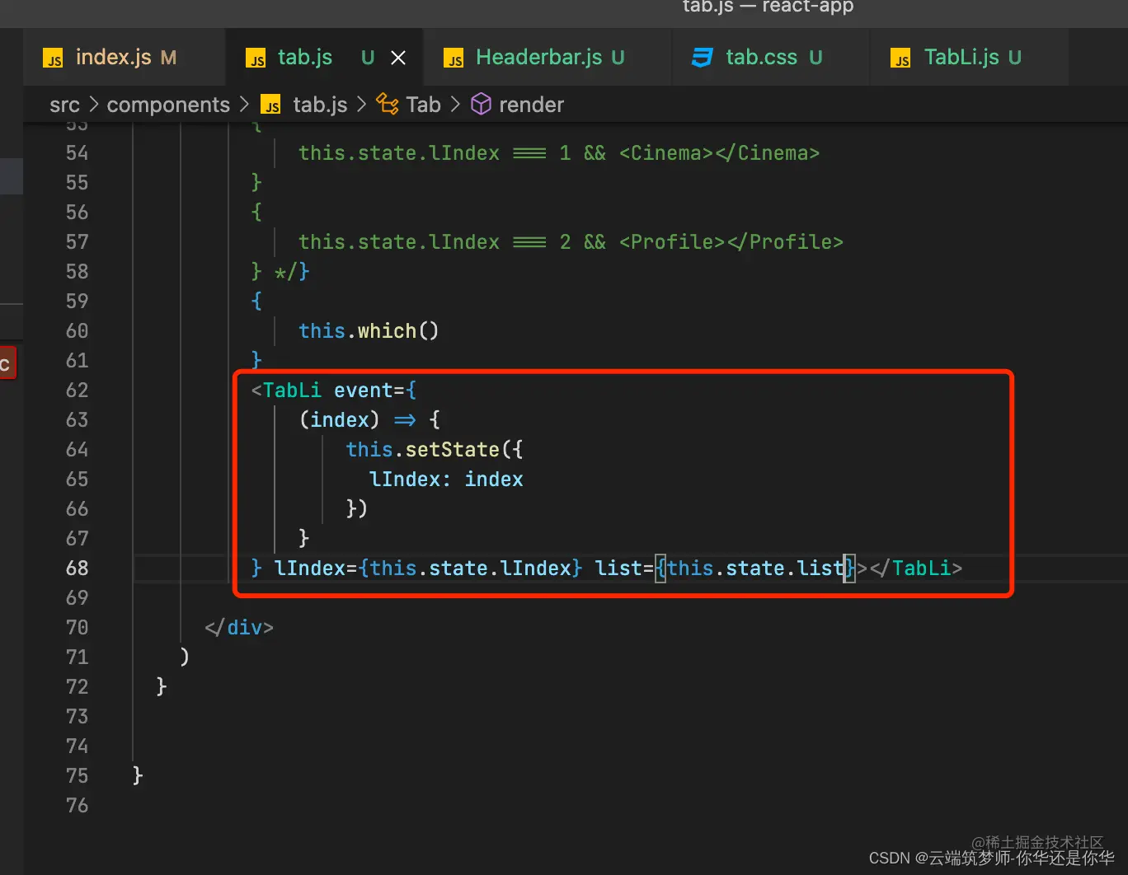Screen dimensions: 1128x875
Task: Click line number 75 in gutter
Action: click(77, 776)
